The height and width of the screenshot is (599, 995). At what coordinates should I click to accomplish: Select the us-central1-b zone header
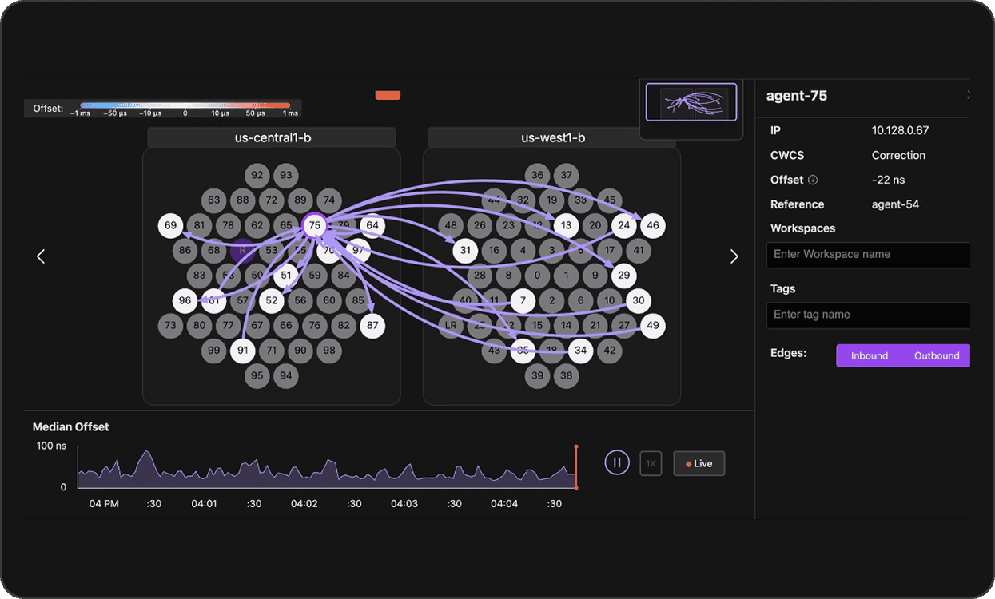[x=272, y=137]
